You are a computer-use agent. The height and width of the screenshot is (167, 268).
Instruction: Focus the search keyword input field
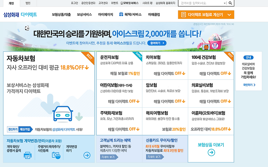click(x=202, y=3)
